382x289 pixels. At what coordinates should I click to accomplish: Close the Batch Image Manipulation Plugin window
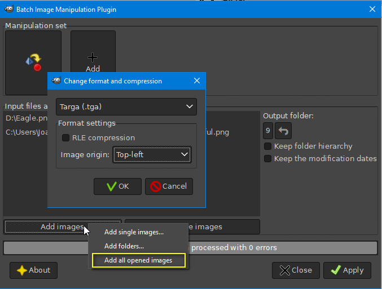click(372, 9)
